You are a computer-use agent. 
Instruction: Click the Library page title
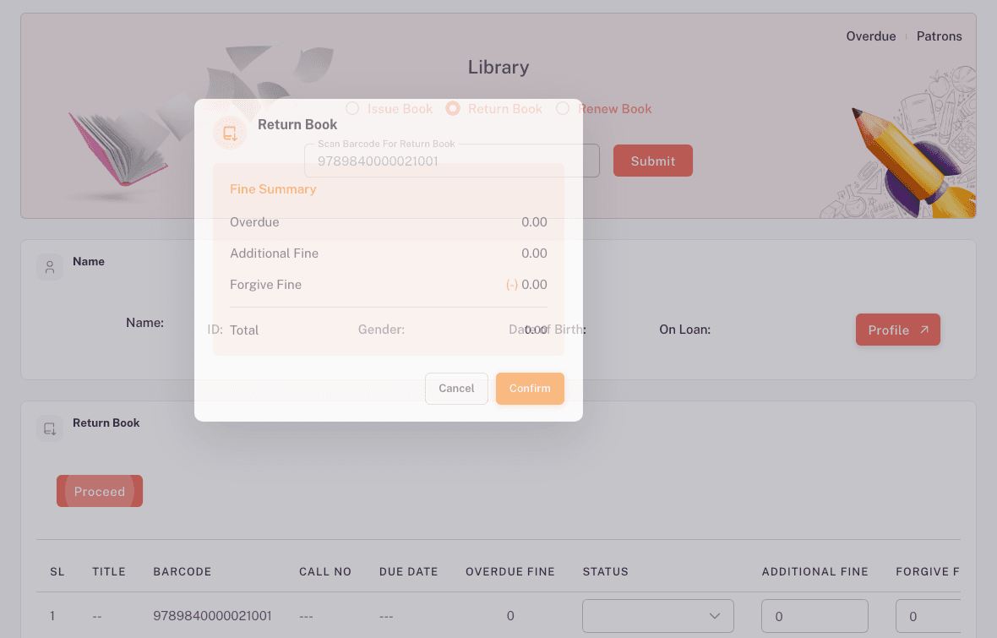tap(498, 67)
